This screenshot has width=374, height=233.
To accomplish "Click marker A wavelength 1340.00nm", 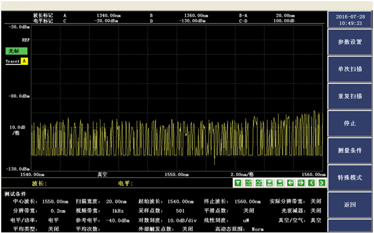I will tap(109, 15).
